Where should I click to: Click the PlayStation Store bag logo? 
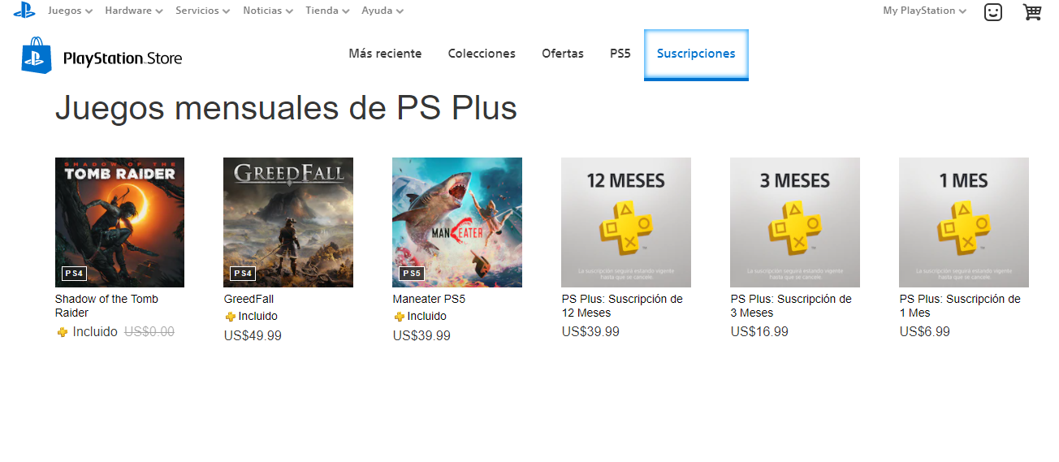(x=37, y=55)
